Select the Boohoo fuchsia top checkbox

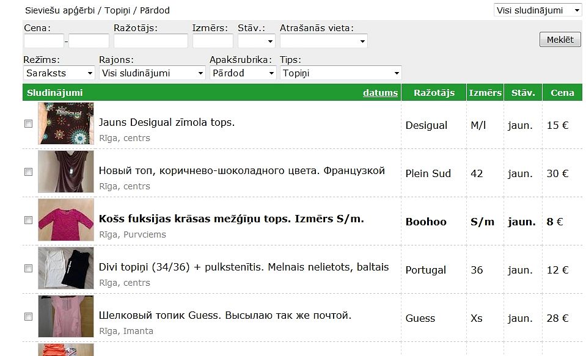coord(28,220)
